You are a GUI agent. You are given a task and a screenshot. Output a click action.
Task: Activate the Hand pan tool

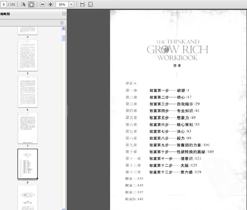click(x=31, y=4)
